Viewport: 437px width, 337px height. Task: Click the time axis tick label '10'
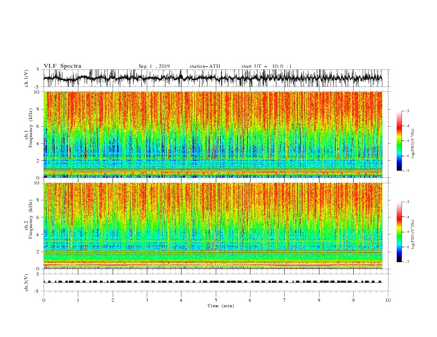click(x=388, y=300)
